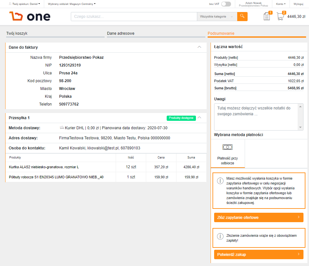Open the shopping cart icon
309x266 pixels.
tap(280, 16)
